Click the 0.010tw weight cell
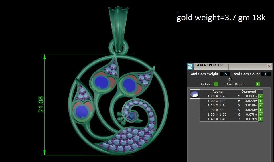This screenshot has height=162, width=274. (251, 105)
